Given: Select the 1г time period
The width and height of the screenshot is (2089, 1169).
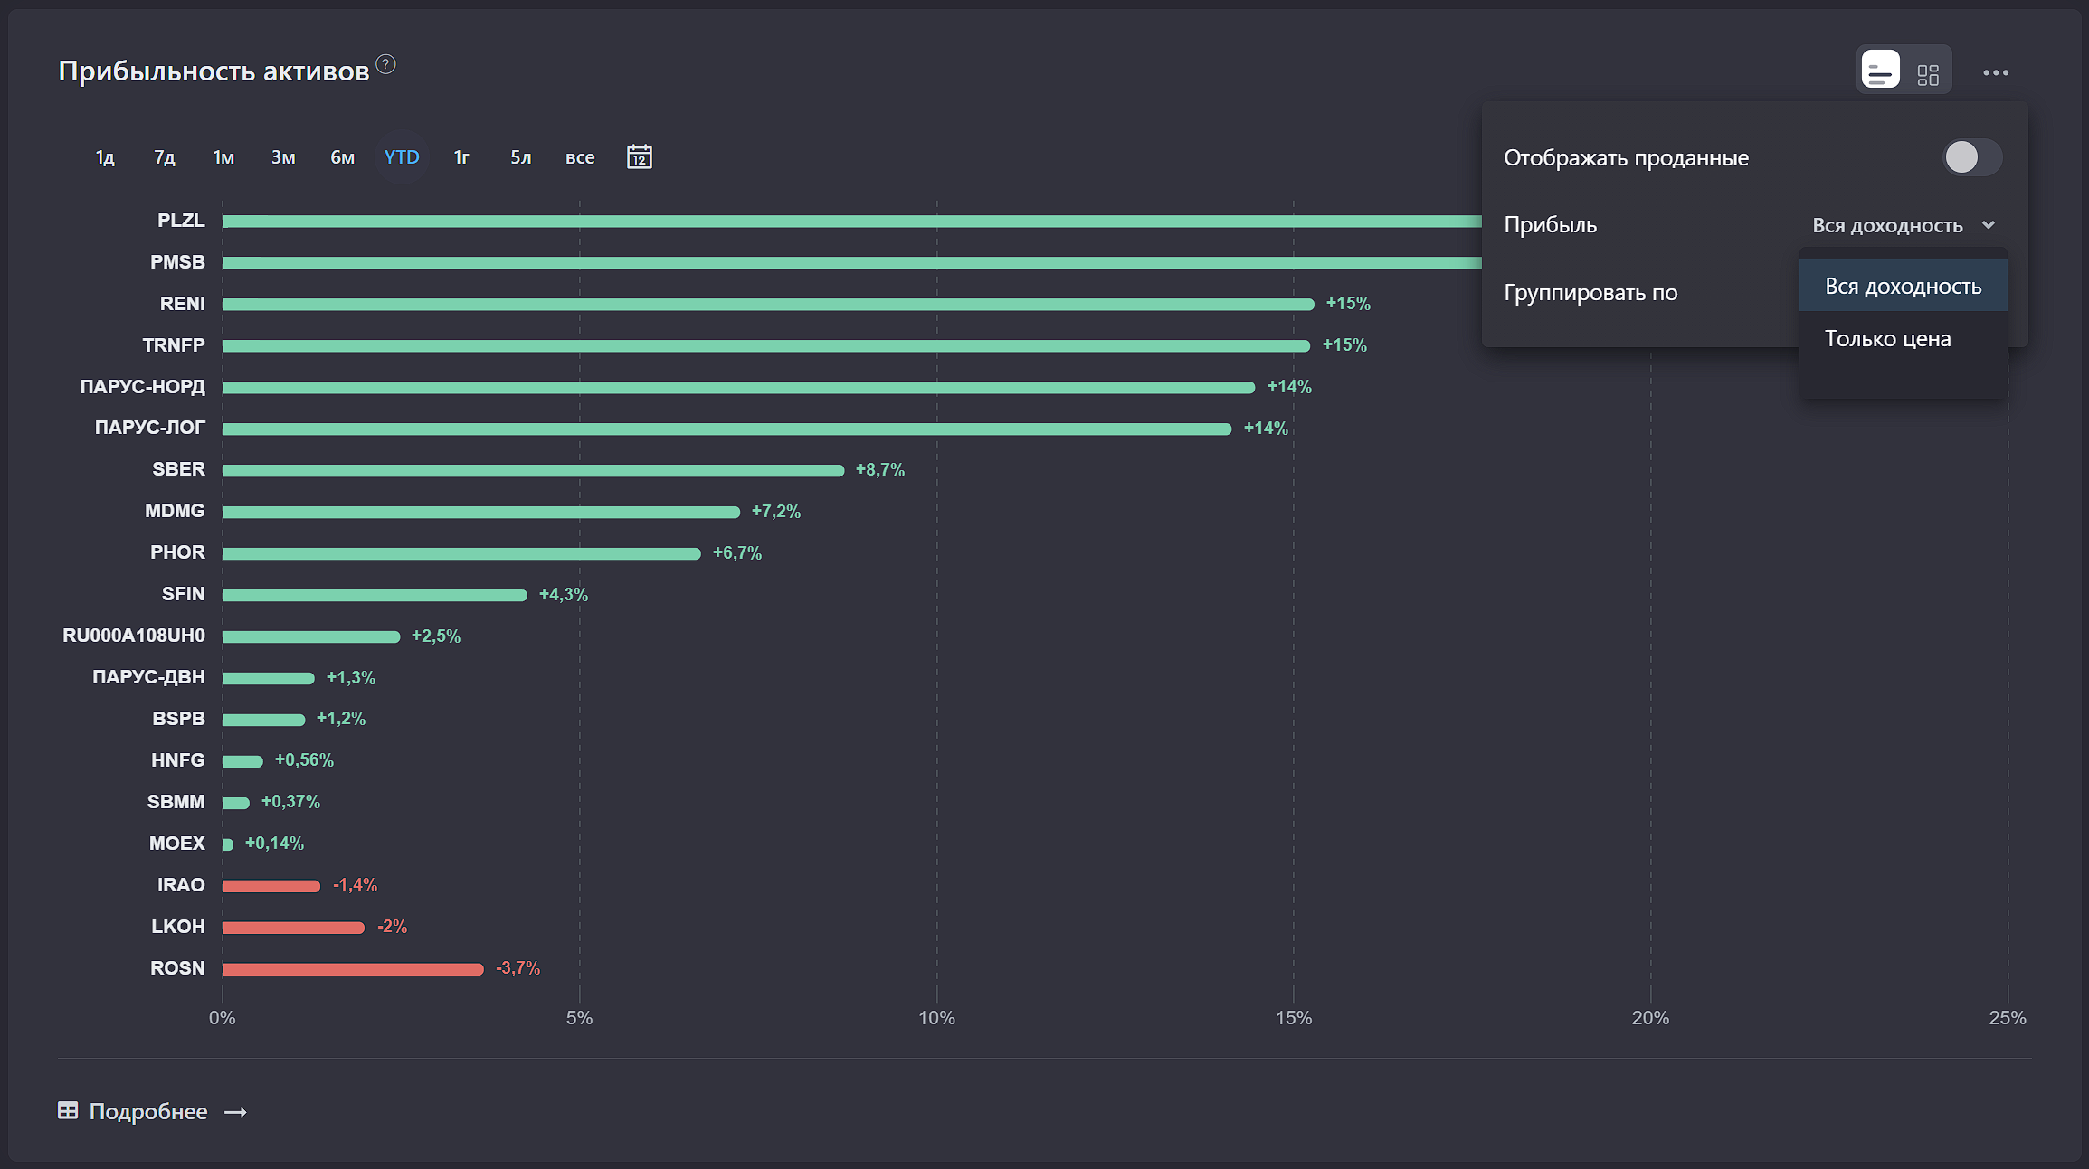Looking at the screenshot, I should coord(461,157).
